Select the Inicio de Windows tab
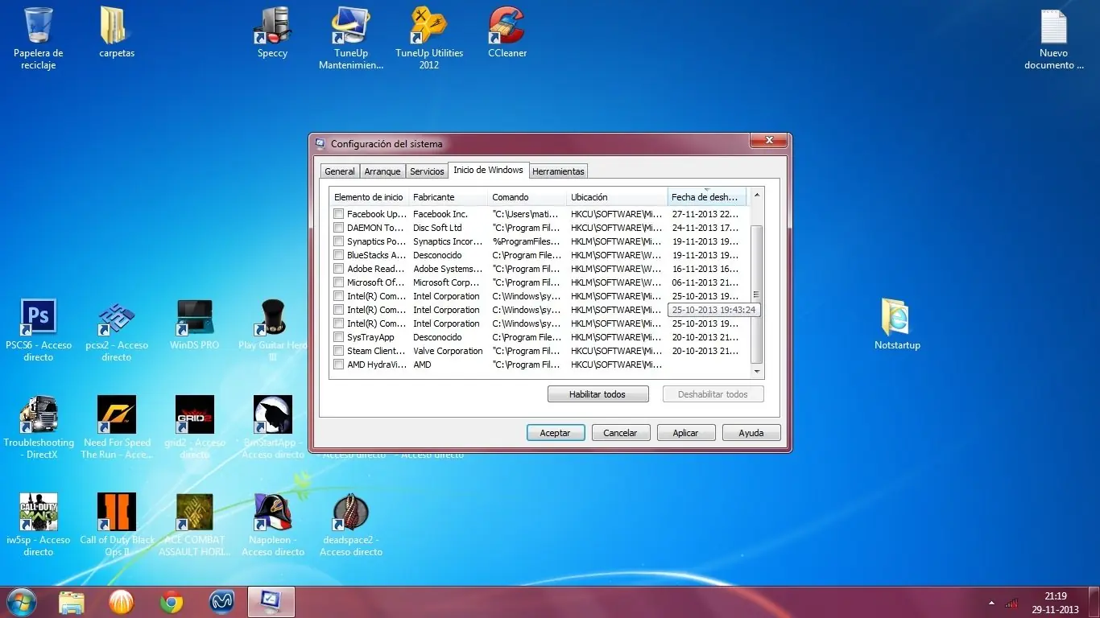The width and height of the screenshot is (1100, 618). [x=488, y=170]
